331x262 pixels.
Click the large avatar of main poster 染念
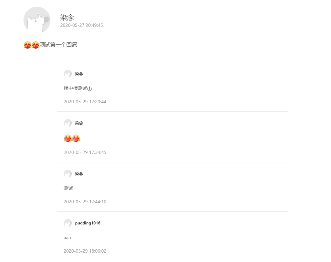(x=37, y=20)
